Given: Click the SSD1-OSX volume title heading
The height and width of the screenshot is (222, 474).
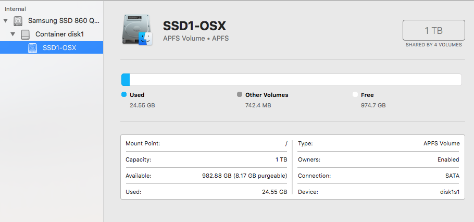Looking at the screenshot, I should (194, 26).
